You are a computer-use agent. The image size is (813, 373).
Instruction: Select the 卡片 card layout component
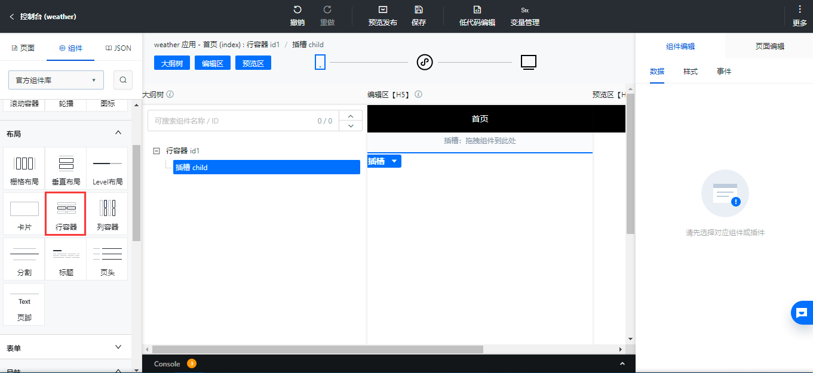(24, 214)
